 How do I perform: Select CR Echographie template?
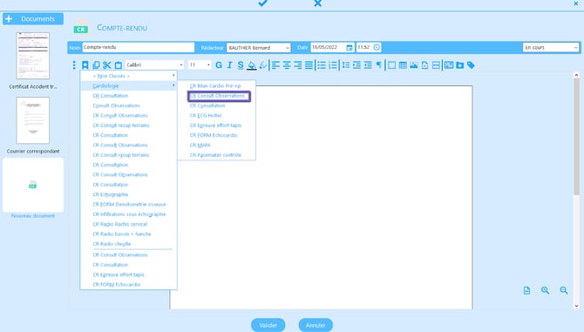[x=110, y=194]
